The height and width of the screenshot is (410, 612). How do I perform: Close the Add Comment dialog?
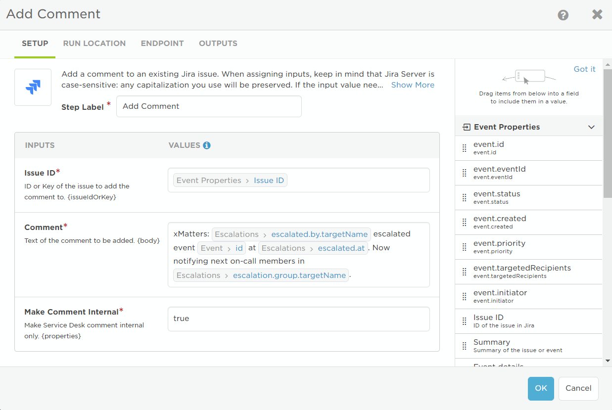coord(597,14)
